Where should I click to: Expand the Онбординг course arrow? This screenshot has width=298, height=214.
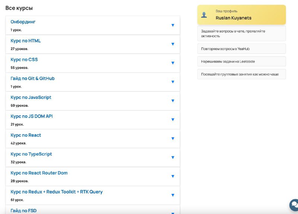(x=173, y=25)
